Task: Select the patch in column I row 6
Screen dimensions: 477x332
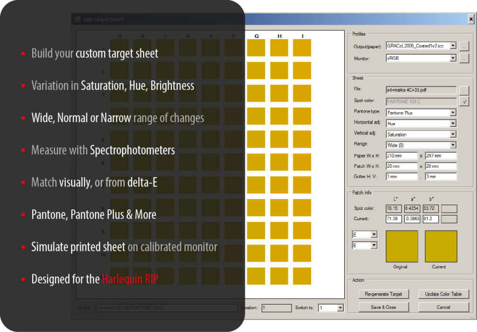Action: click(302, 162)
